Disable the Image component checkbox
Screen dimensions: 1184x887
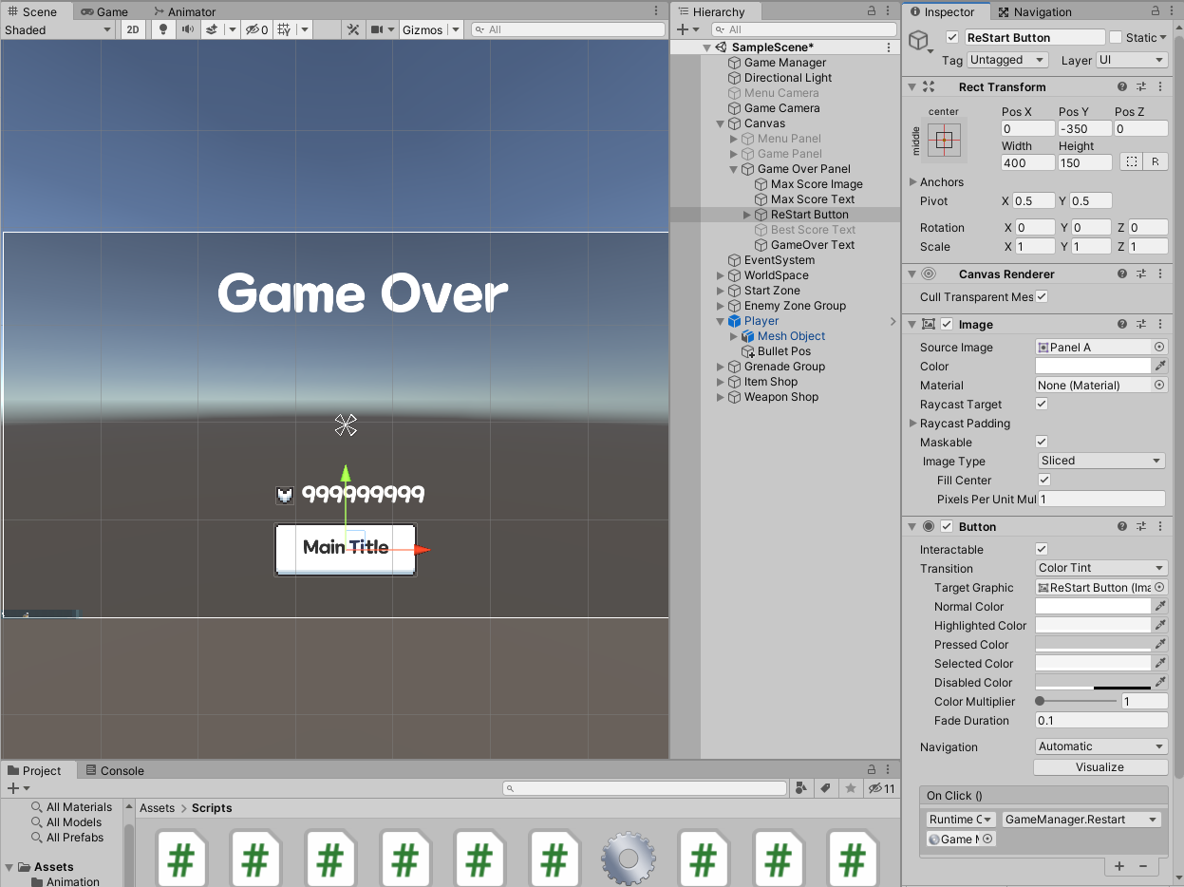point(947,324)
